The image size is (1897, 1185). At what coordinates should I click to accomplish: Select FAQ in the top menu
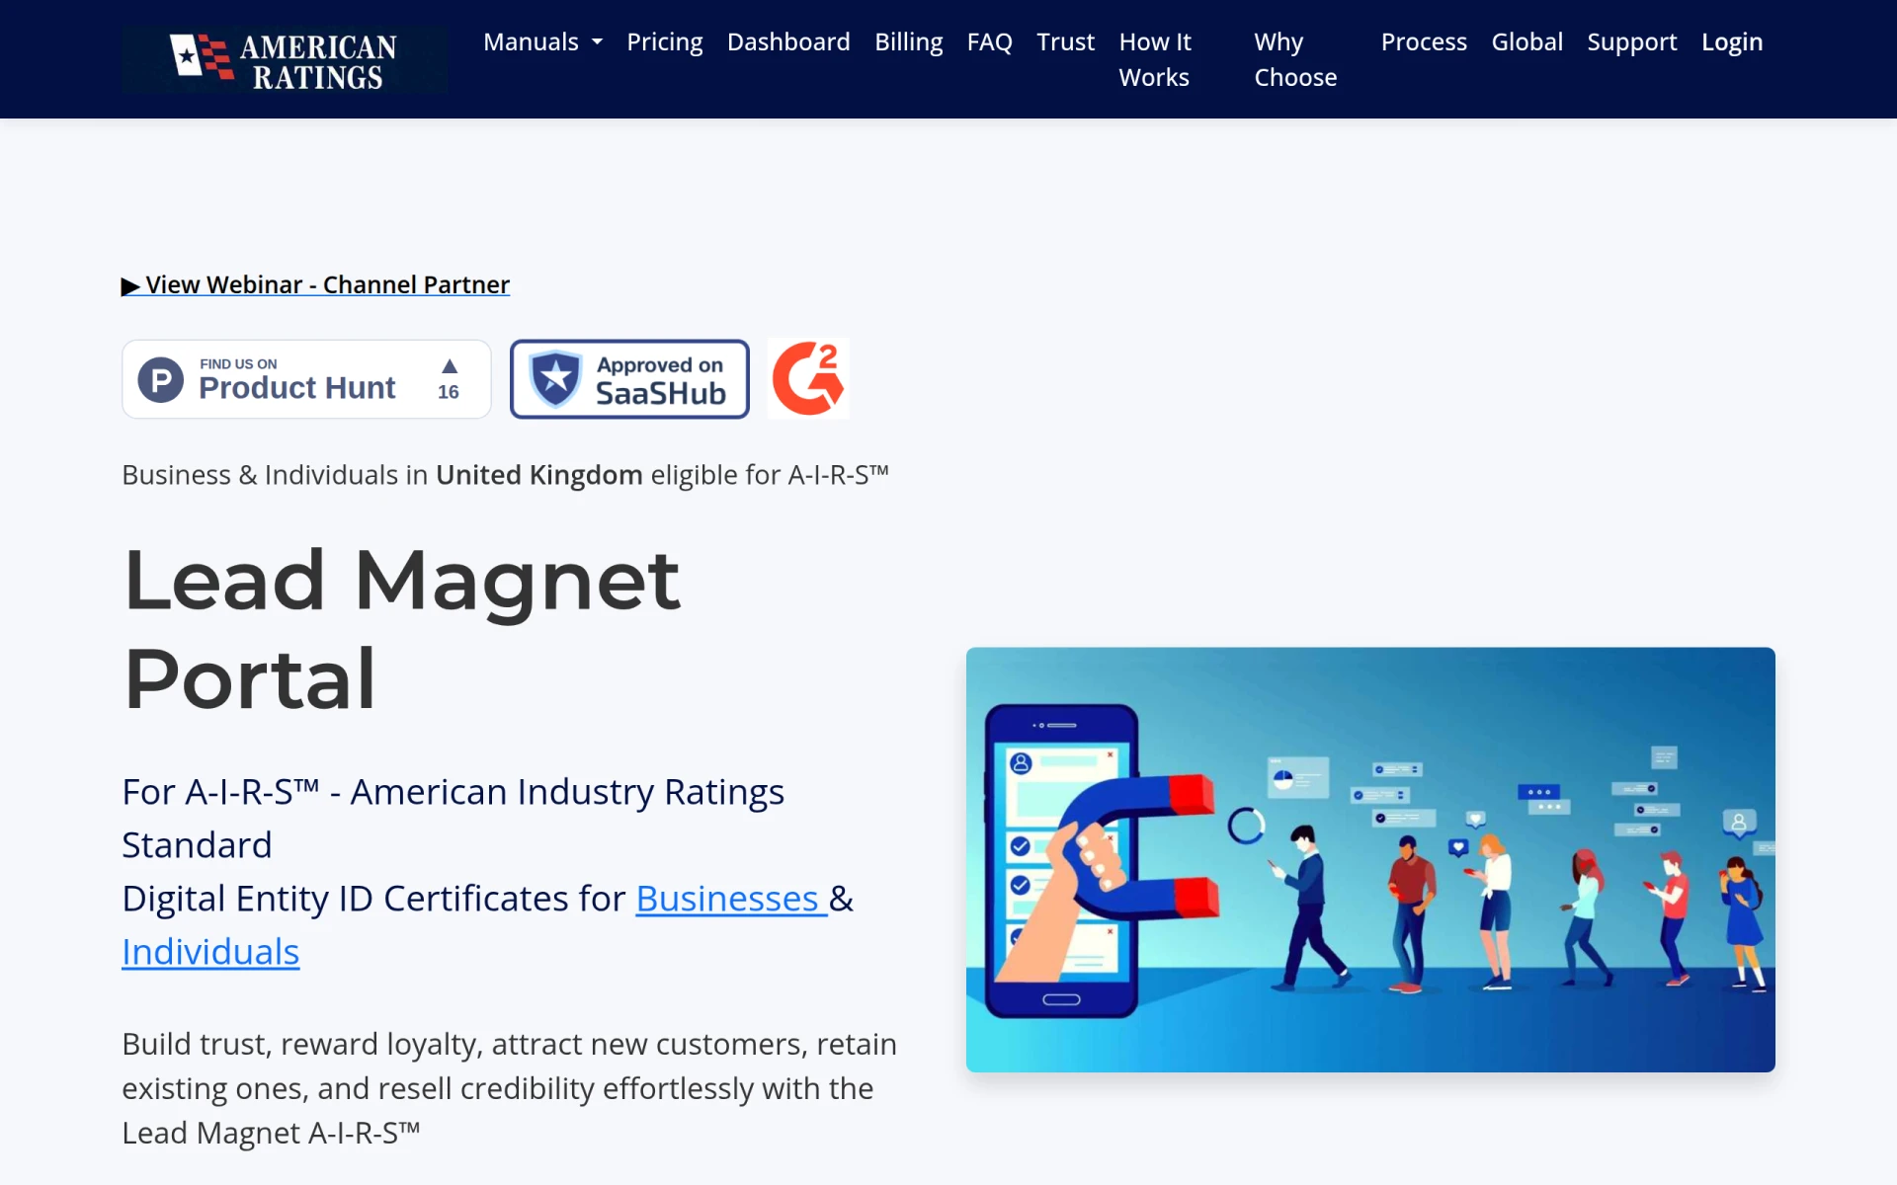tap(989, 41)
